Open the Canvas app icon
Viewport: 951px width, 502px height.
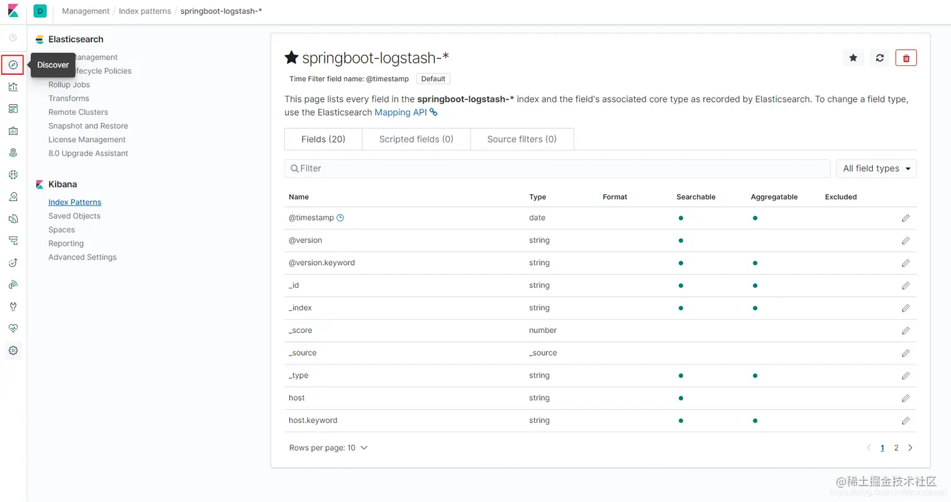[13, 131]
